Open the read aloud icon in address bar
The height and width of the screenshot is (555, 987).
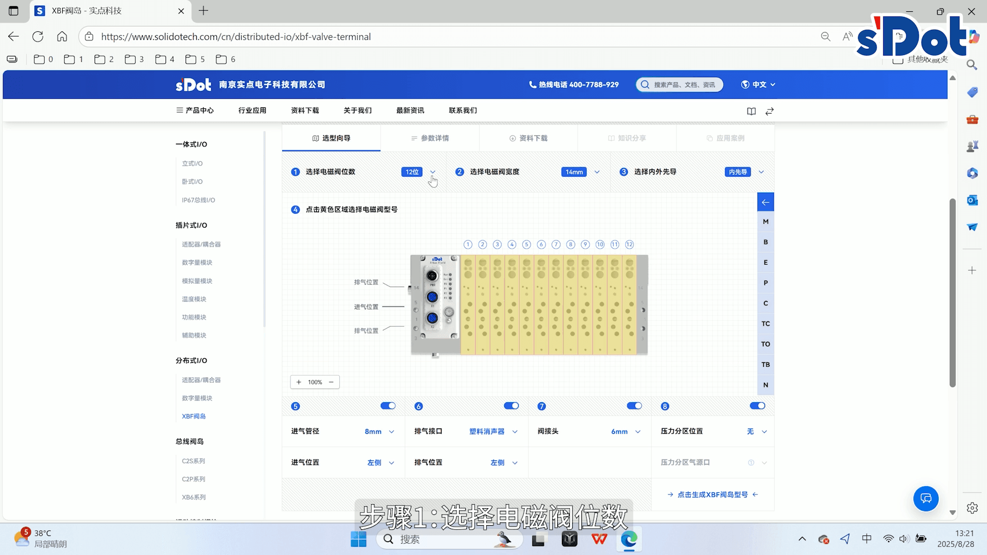point(847,36)
